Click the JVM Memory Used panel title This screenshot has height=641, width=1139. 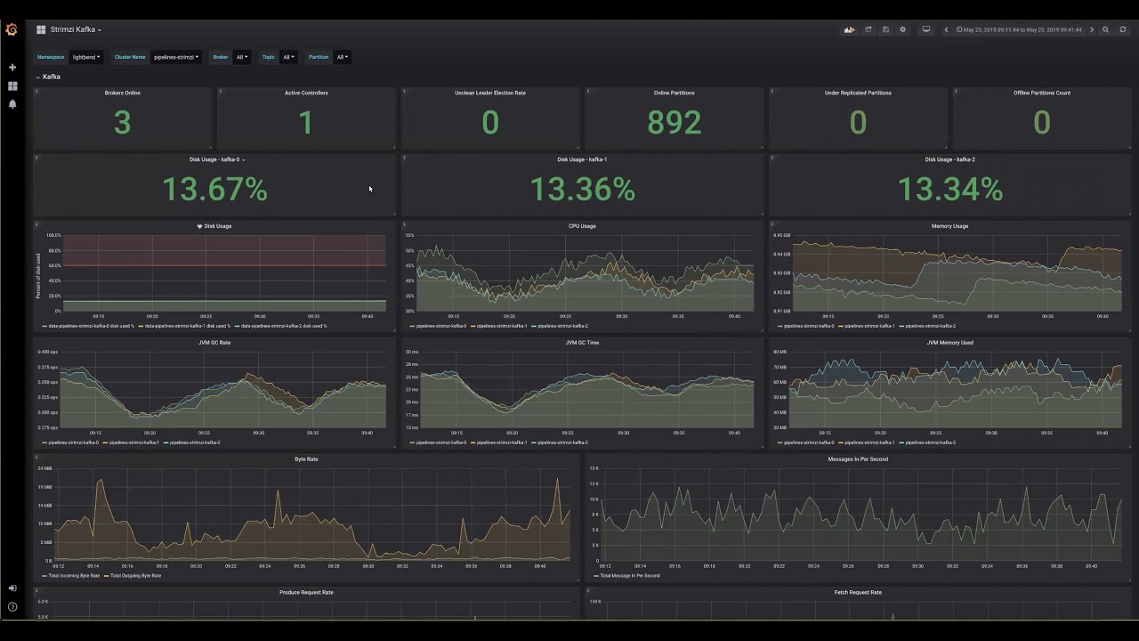point(949,343)
